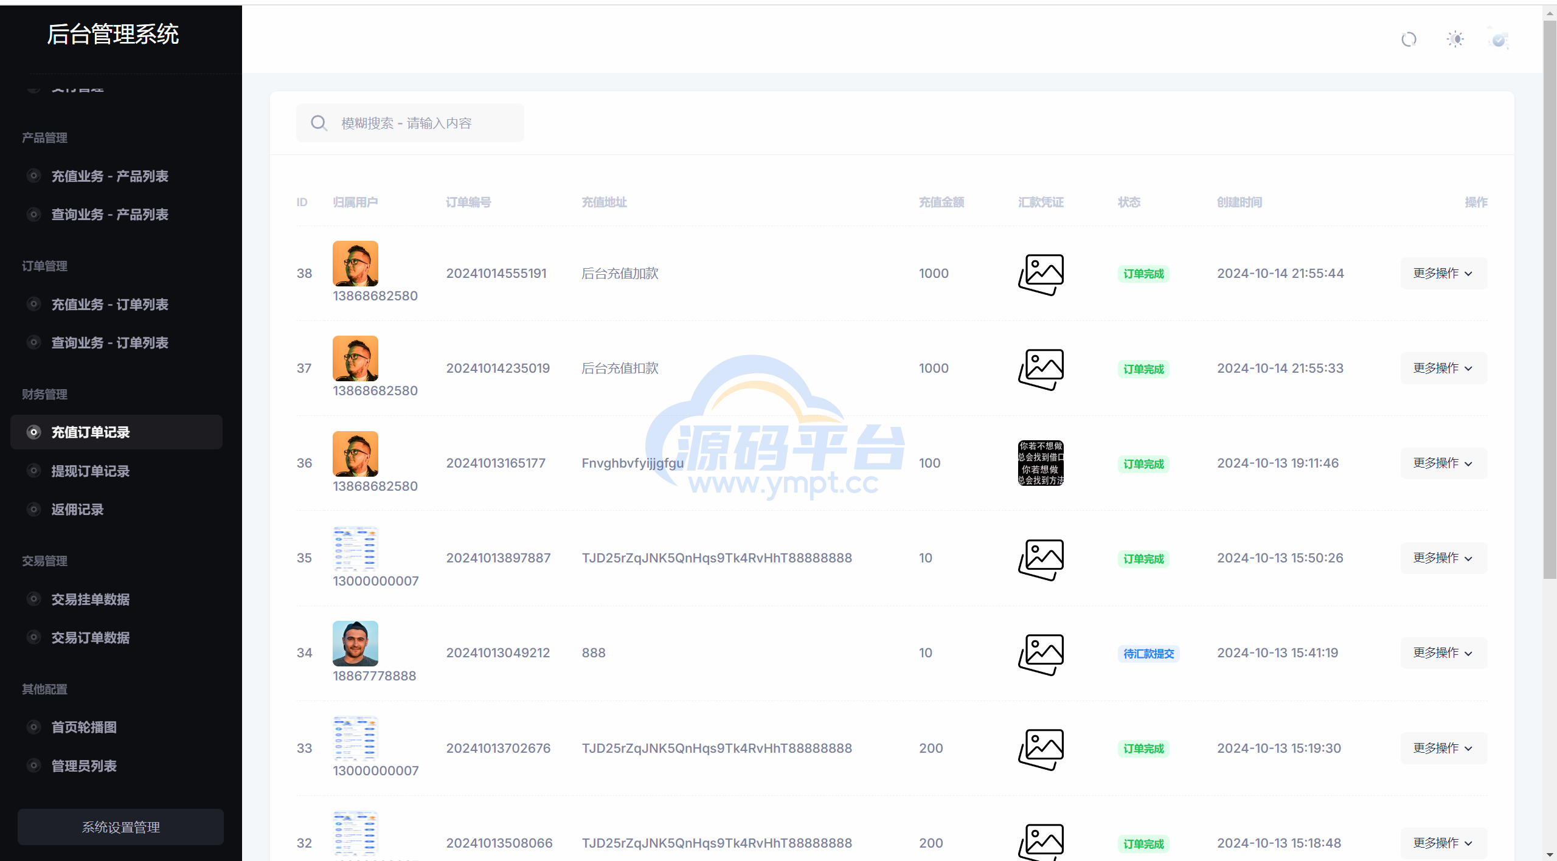Select 充值订单记录 in sidebar
The height and width of the screenshot is (861, 1557).
tap(116, 432)
